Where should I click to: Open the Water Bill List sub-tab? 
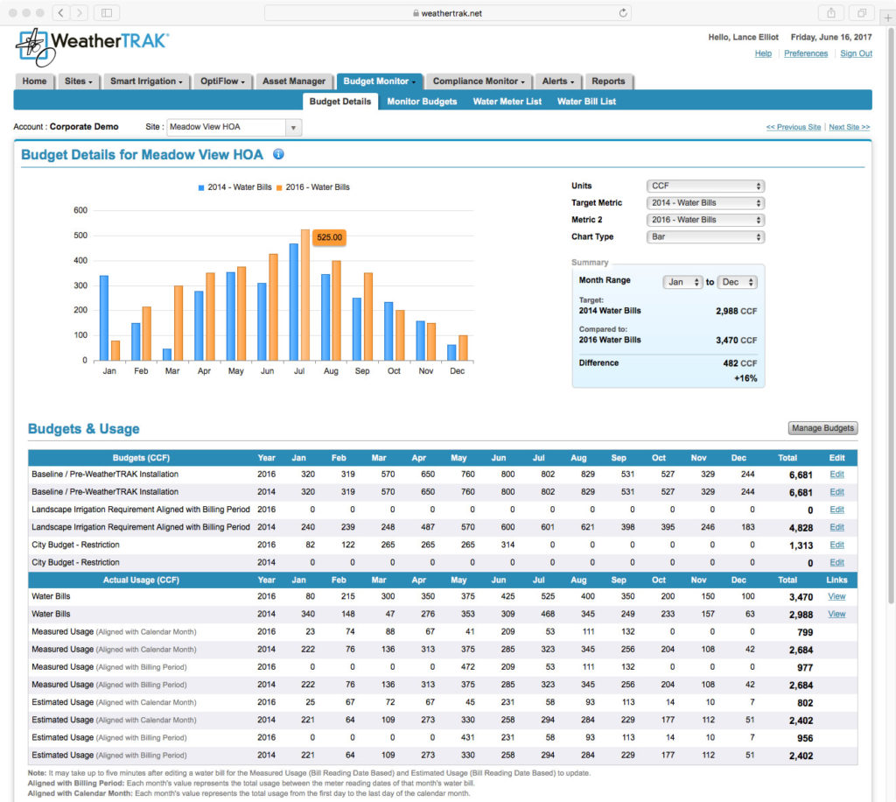pyautogui.click(x=586, y=102)
